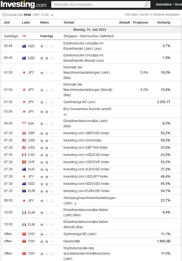Click relevance stars in S&P 500 Index row
The image size is (182, 261).
click(47, 148)
